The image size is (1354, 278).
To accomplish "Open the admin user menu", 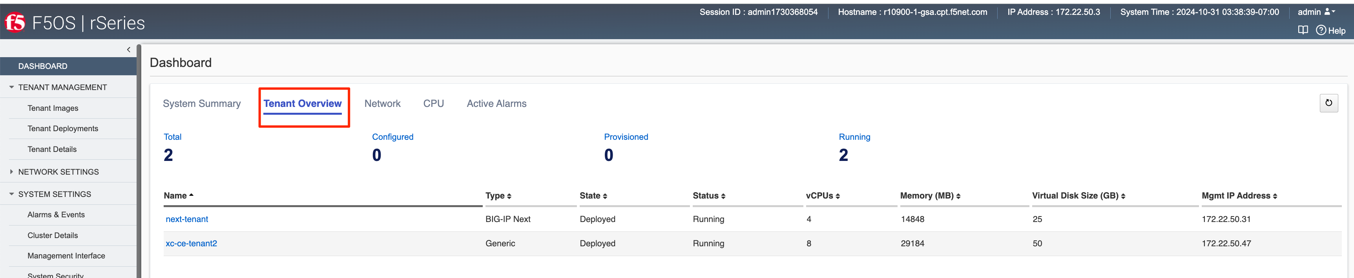I will click(x=1316, y=12).
